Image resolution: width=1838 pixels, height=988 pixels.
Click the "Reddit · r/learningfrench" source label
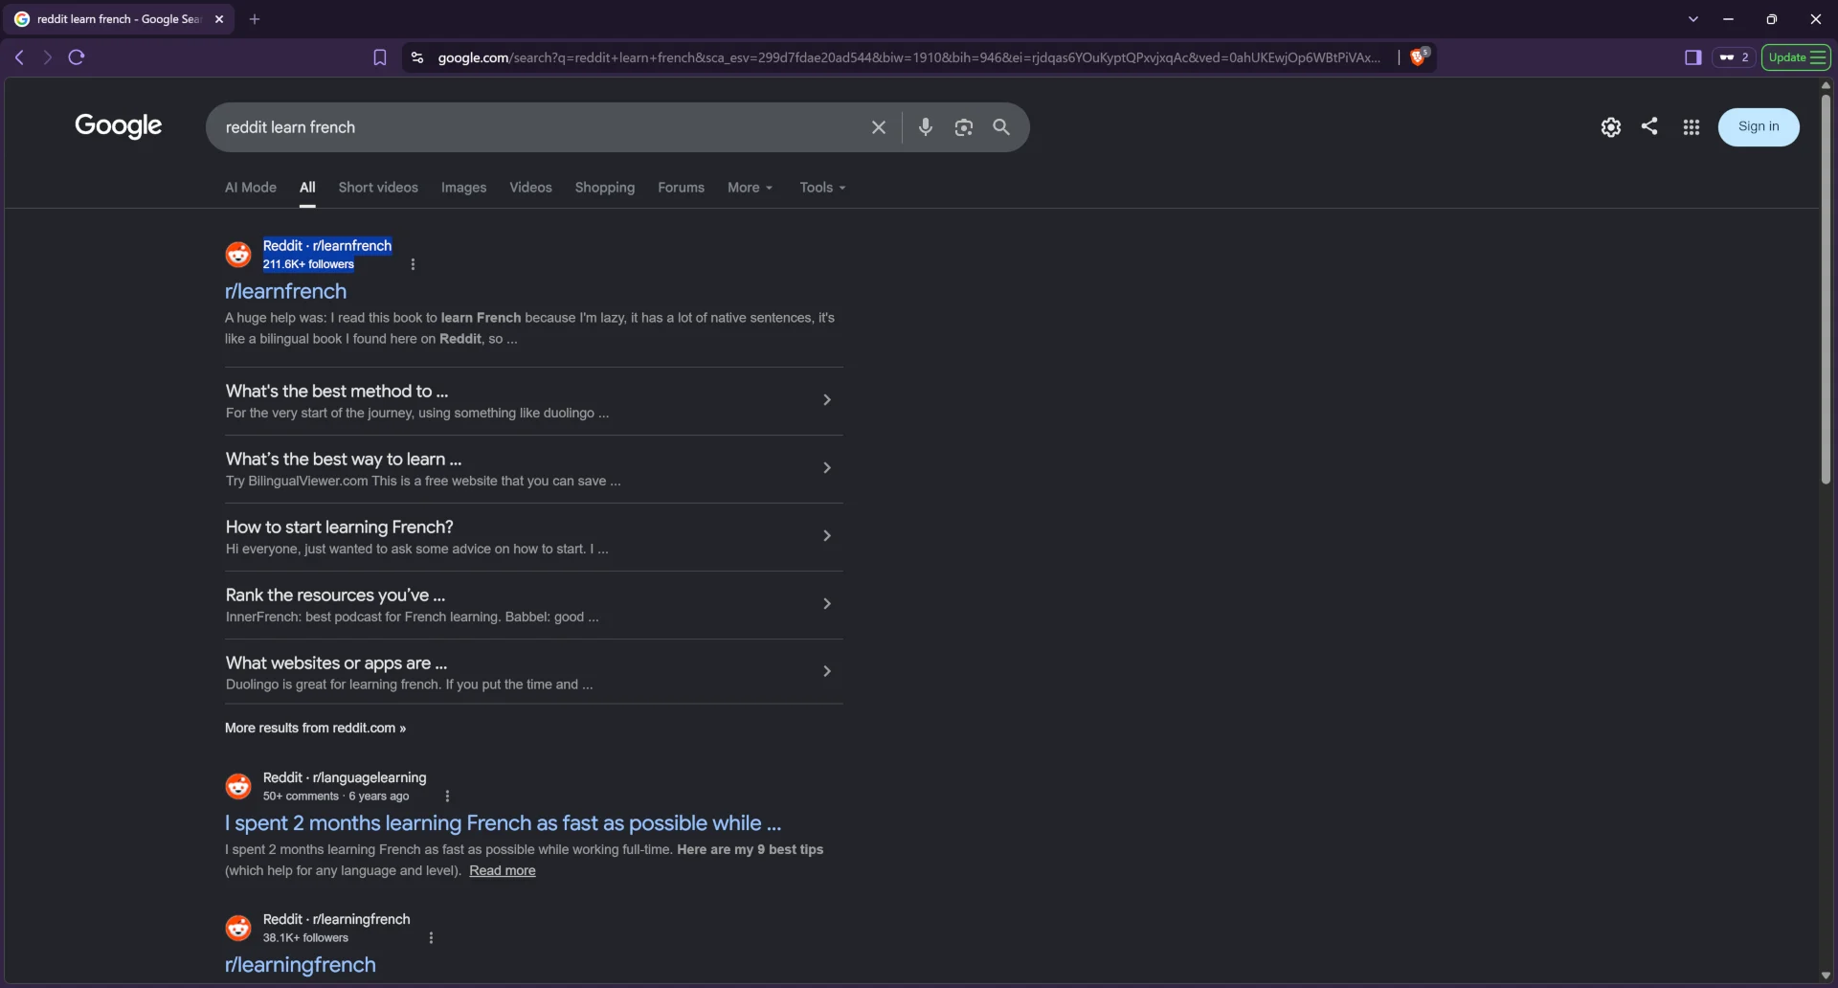336,919
